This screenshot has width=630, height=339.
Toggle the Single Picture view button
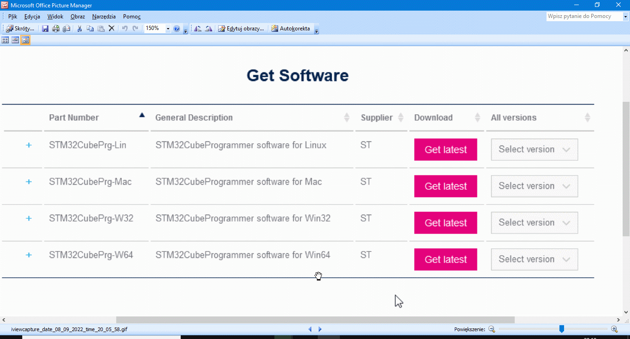(25, 40)
